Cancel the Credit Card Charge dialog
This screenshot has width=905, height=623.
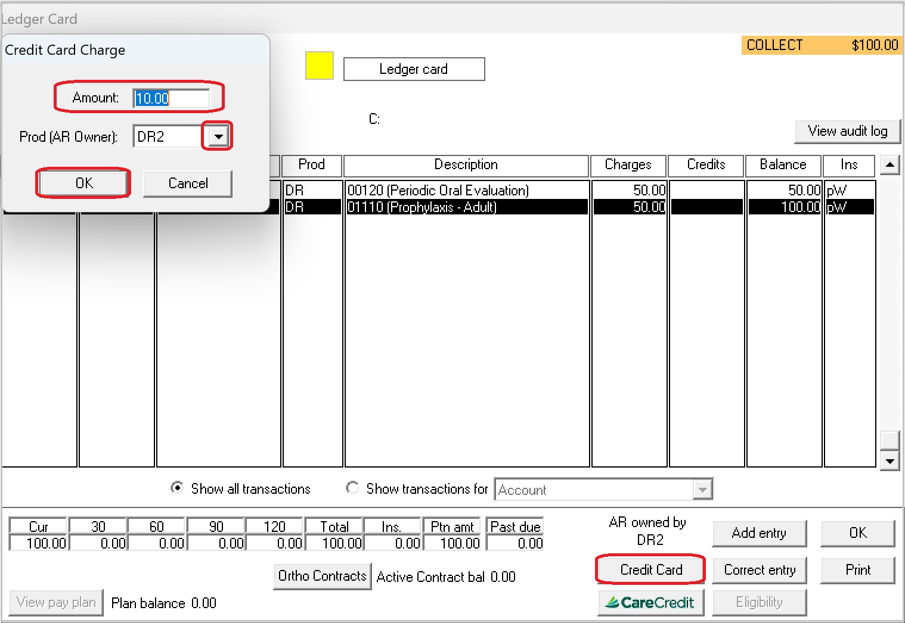[x=188, y=183]
